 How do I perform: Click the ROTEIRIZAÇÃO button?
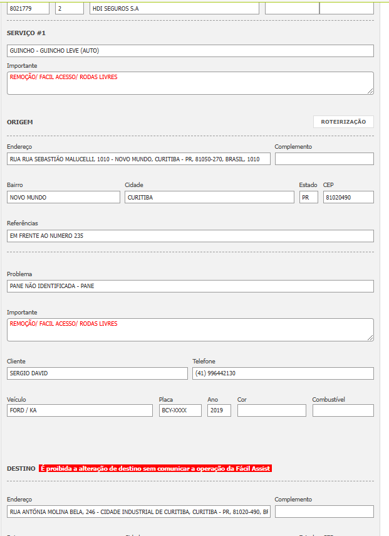click(x=343, y=122)
